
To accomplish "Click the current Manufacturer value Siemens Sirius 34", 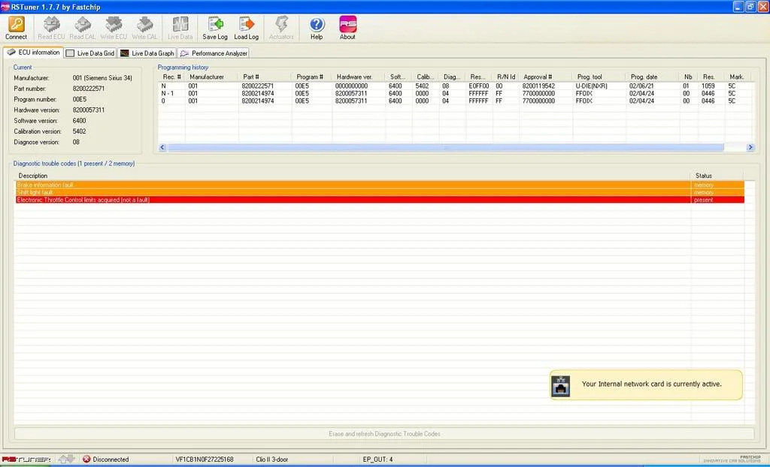I will pos(102,78).
